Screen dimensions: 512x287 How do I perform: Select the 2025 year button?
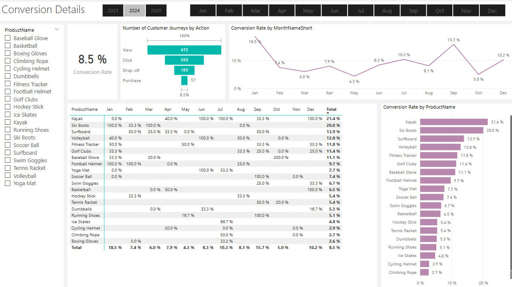[x=156, y=11]
